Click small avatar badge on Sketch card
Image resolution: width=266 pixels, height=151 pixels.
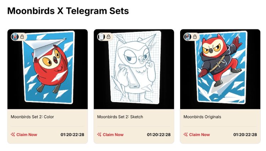tap(101, 37)
